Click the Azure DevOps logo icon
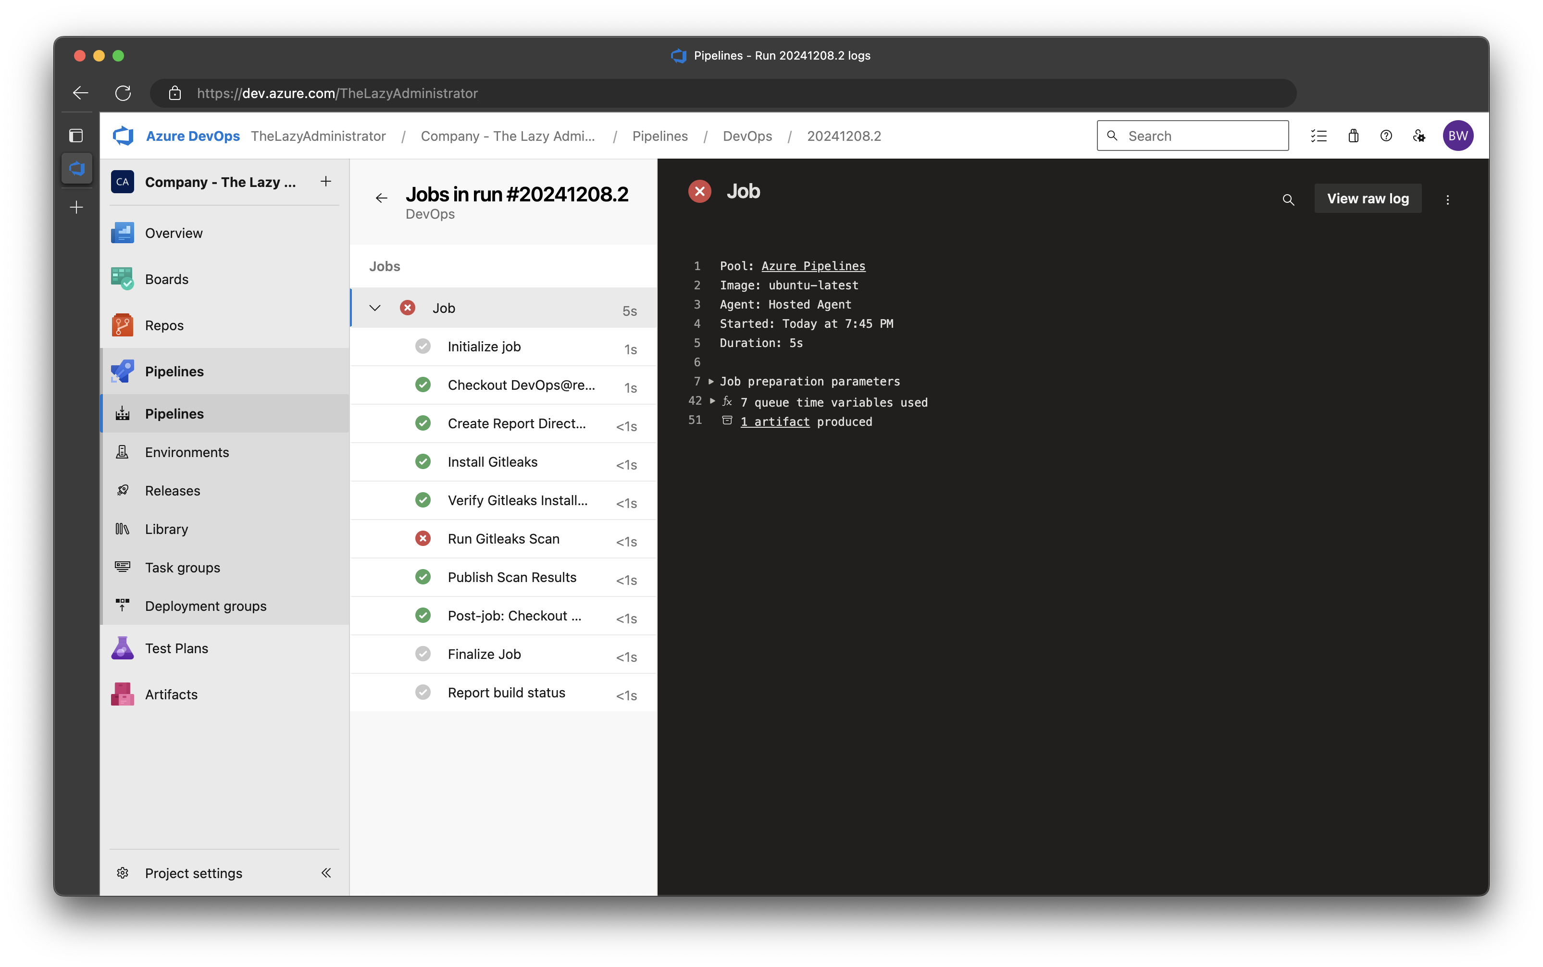 coord(123,136)
